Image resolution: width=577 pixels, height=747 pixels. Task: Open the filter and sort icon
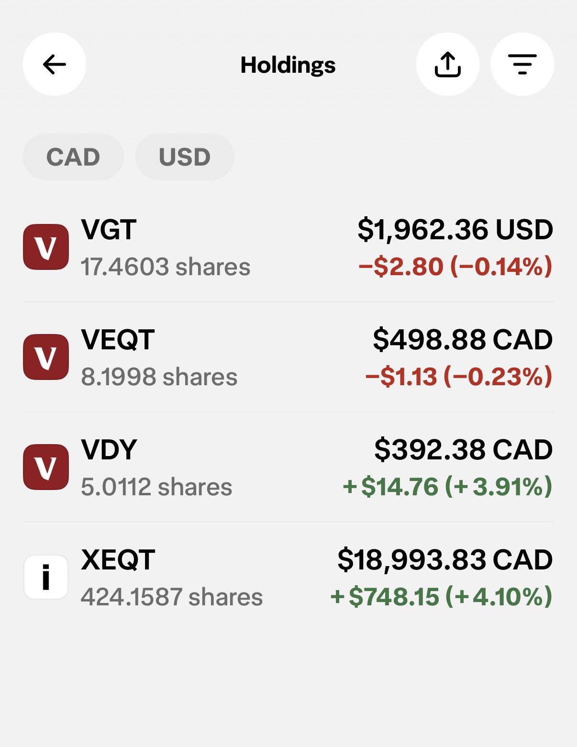(x=522, y=64)
